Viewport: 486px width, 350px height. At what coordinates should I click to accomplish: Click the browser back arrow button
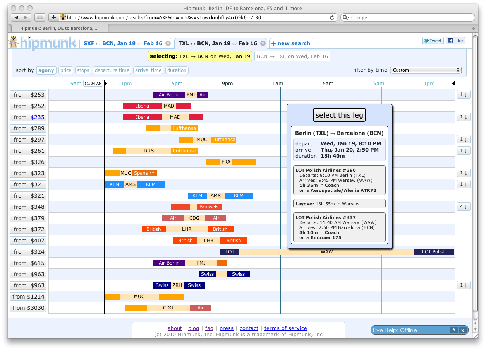16,17
